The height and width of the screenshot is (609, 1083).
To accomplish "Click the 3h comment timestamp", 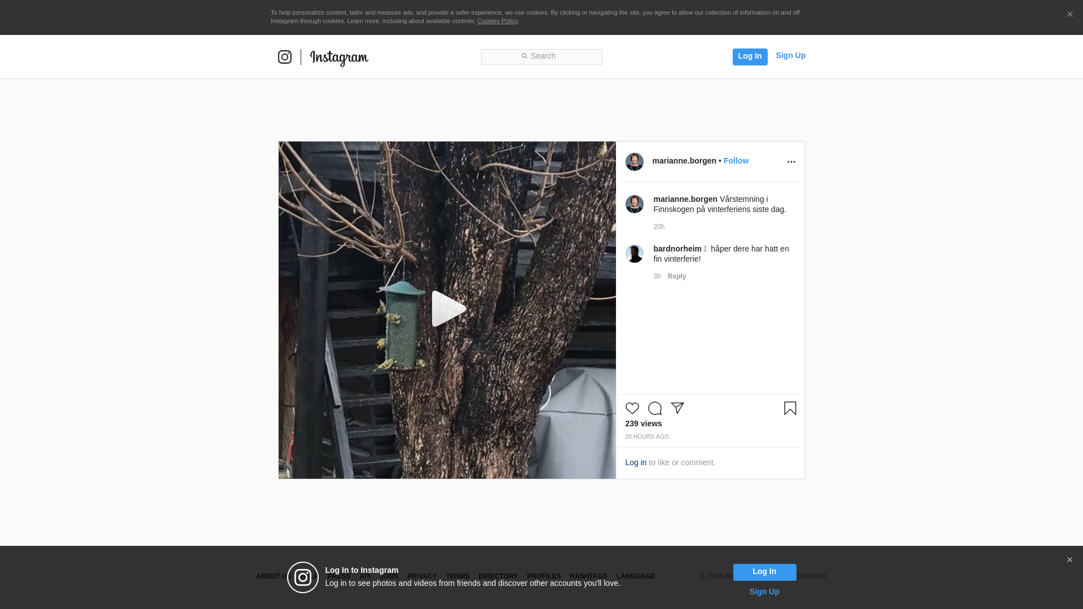I will pos(657,276).
